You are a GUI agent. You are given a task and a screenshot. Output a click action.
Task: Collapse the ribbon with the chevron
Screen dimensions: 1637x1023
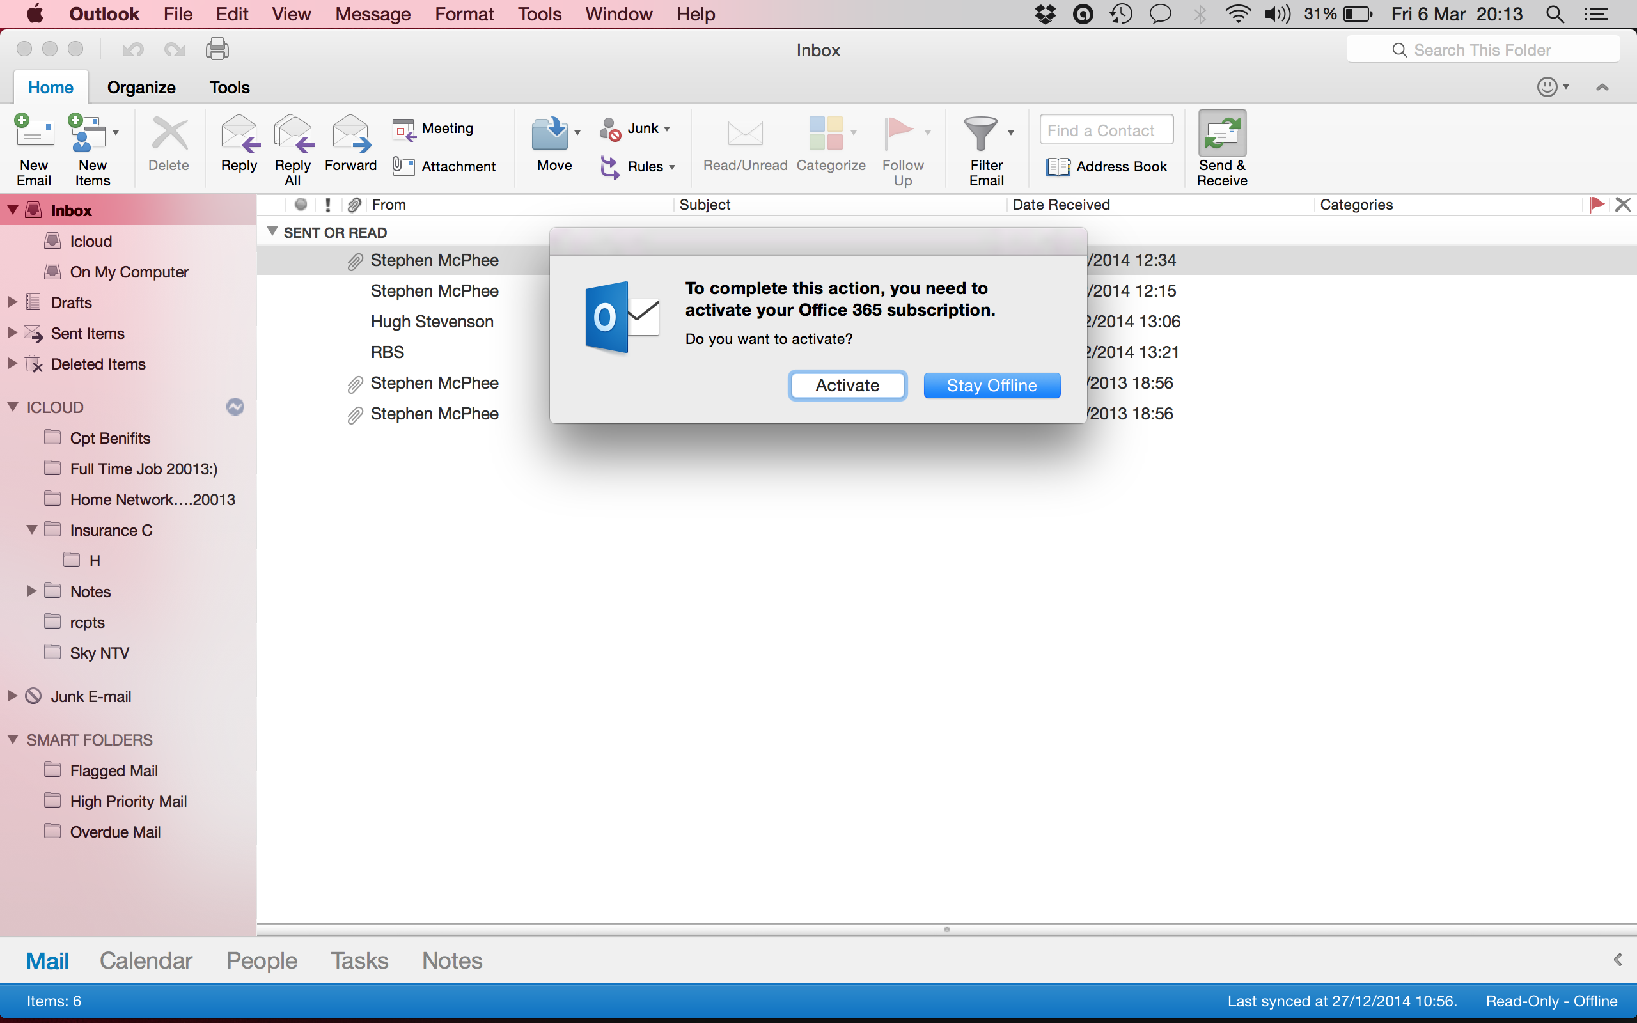(1602, 88)
